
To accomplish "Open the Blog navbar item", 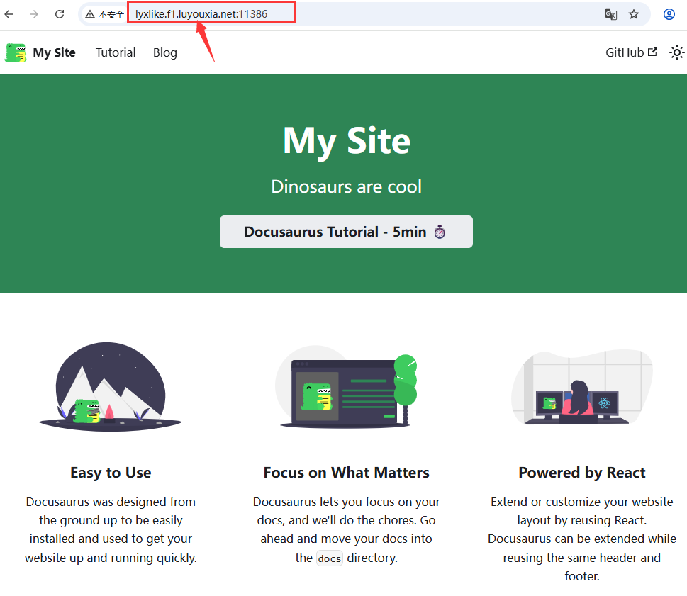I will 165,52.
